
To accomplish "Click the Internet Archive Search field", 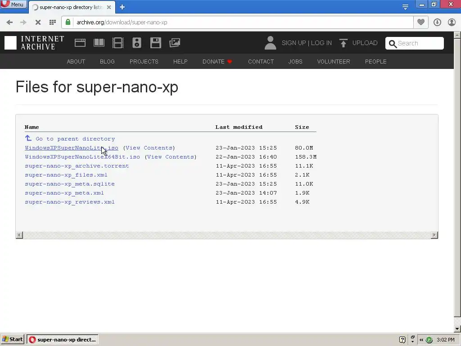I will pyautogui.click(x=415, y=43).
